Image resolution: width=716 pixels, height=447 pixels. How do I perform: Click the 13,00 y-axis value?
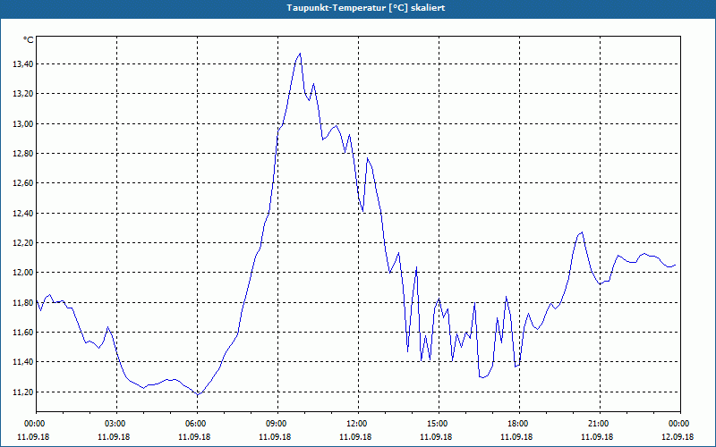click(23, 124)
